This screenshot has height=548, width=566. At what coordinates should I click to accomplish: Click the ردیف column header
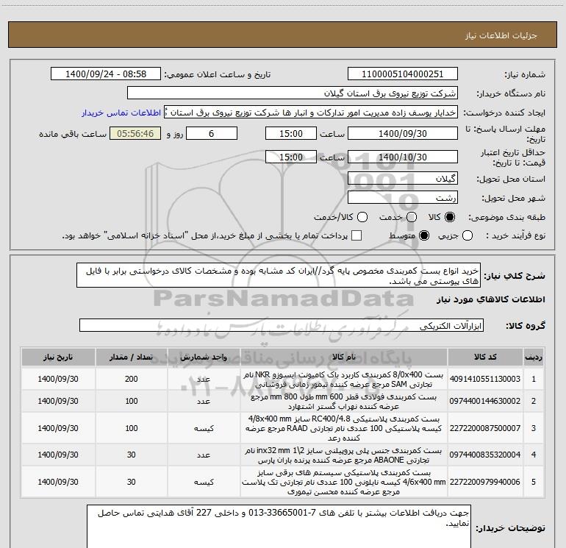pyautogui.click(x=534, y=357)
